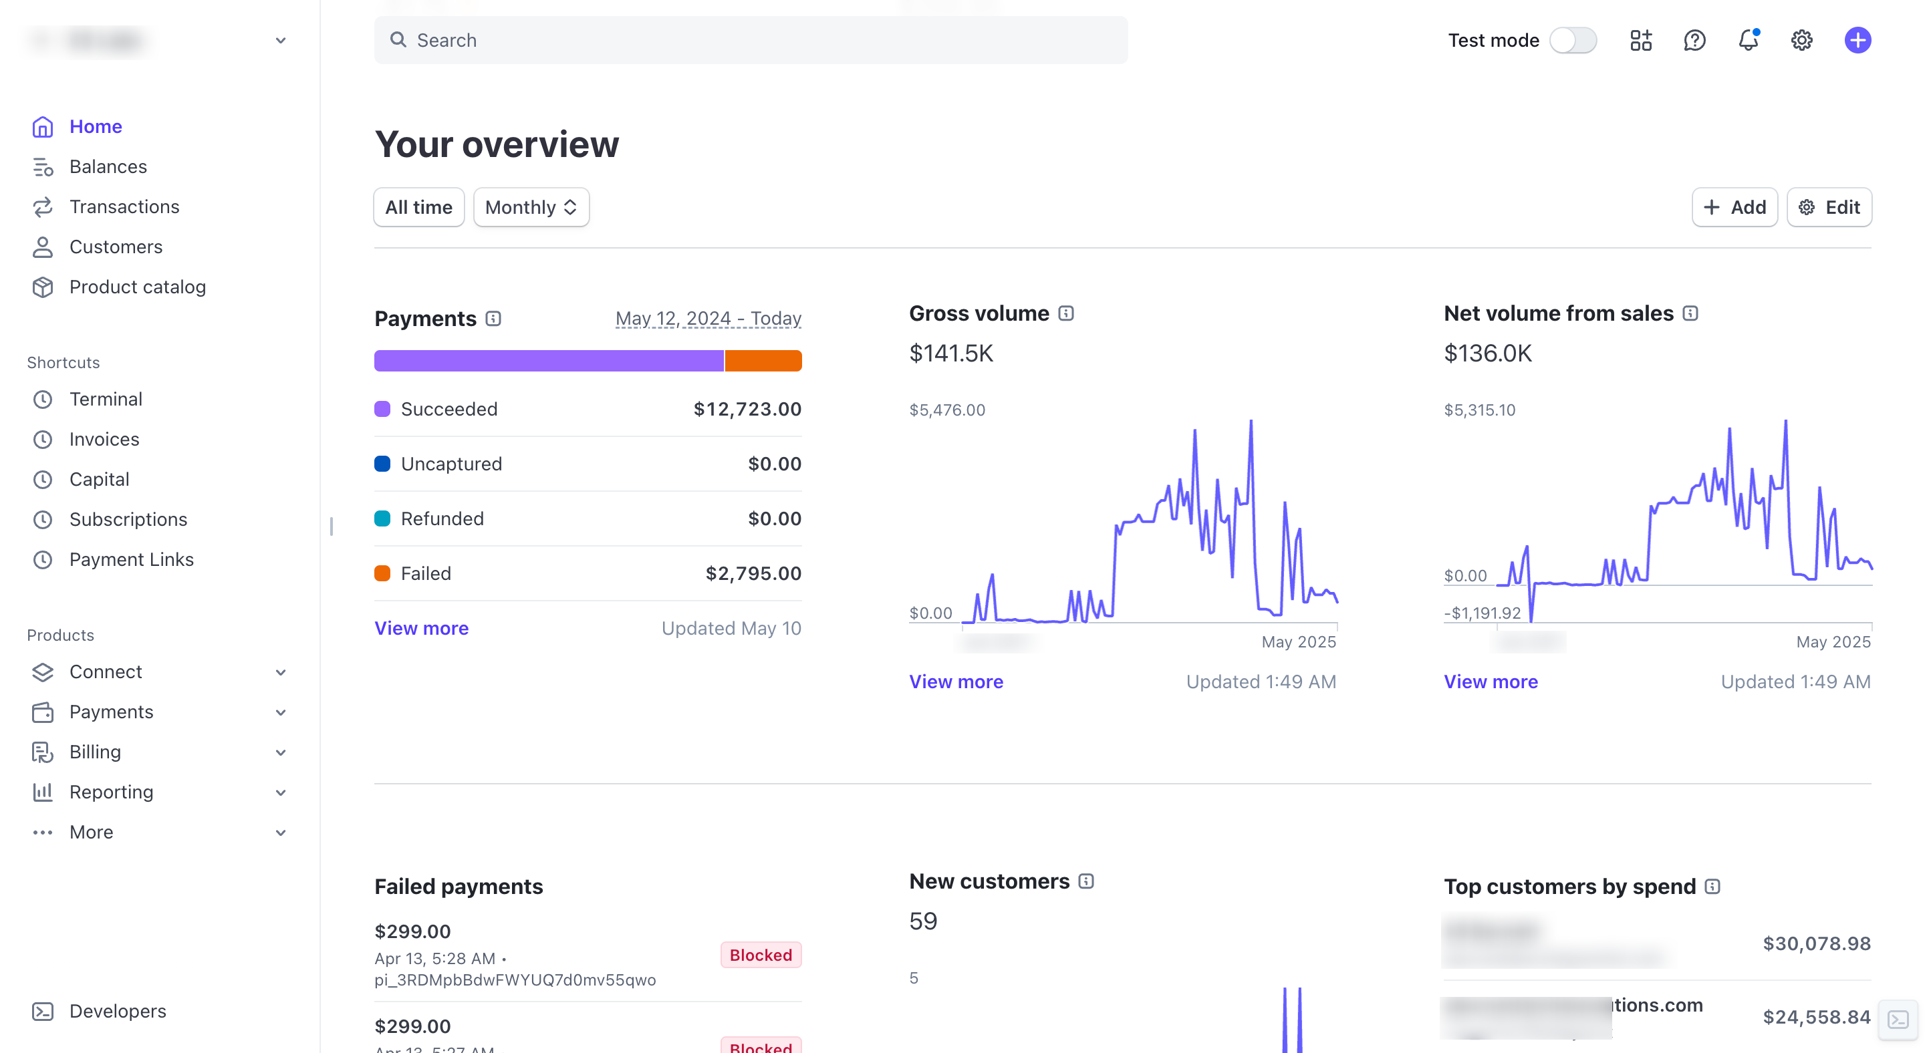1925x1053 pixels.
Task: Click the clock icon beside Invoices
Action: coord(43,439)
